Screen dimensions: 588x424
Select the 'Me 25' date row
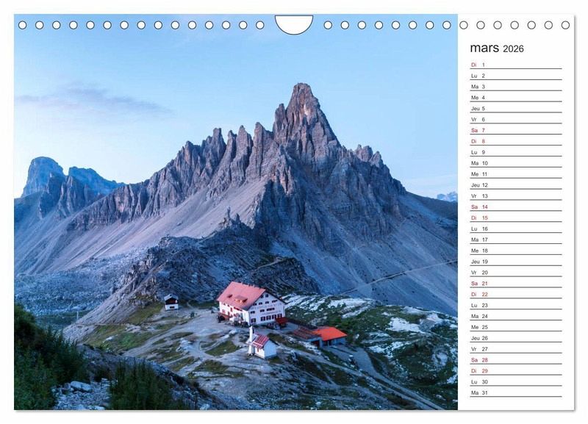516,327
